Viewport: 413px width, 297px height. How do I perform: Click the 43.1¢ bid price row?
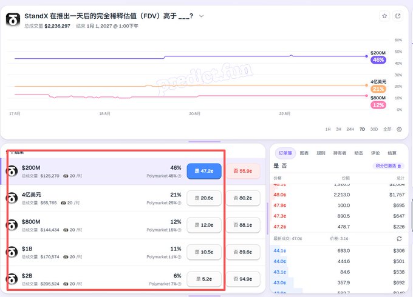pyautogui.click(x=339, y=272)
